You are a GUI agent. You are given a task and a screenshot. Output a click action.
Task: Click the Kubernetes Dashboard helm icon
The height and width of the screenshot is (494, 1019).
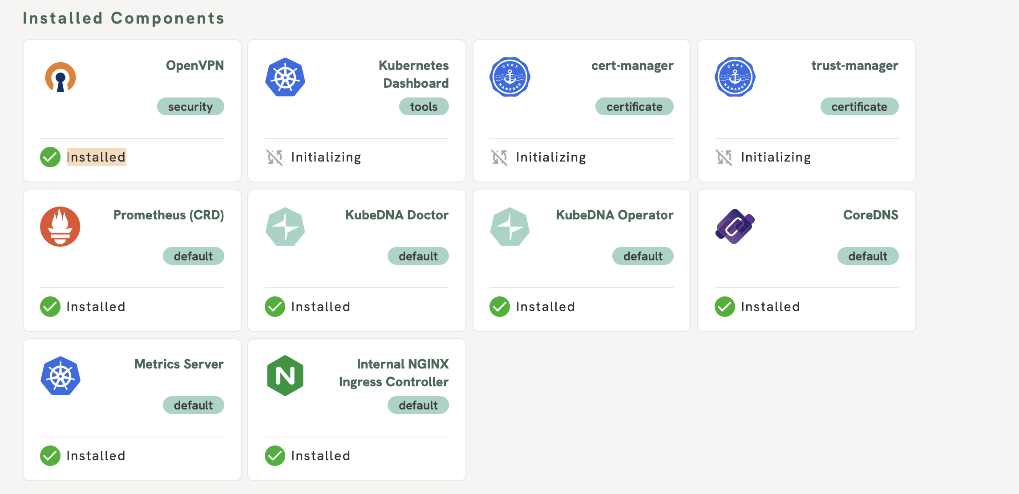(285, 77)
